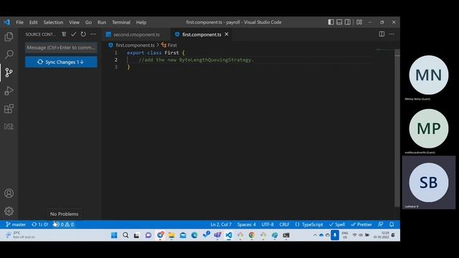The image size is (459, 258).
Task: Open Terminal app from taskbar
Action: [286, 235]
